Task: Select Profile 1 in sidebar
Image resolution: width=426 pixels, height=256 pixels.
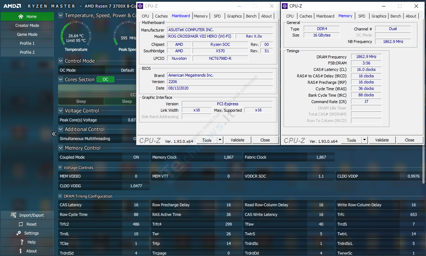Action: tap(27, 43)
